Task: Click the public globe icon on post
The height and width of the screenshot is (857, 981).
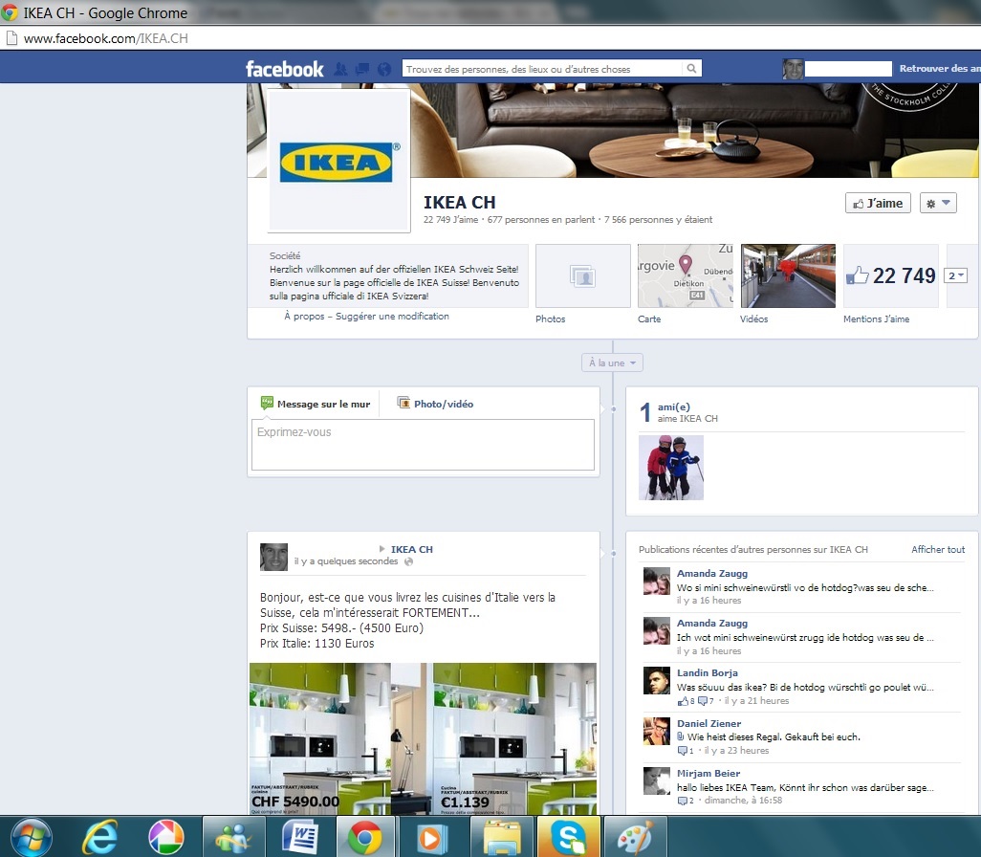Action: click(408, 561)
